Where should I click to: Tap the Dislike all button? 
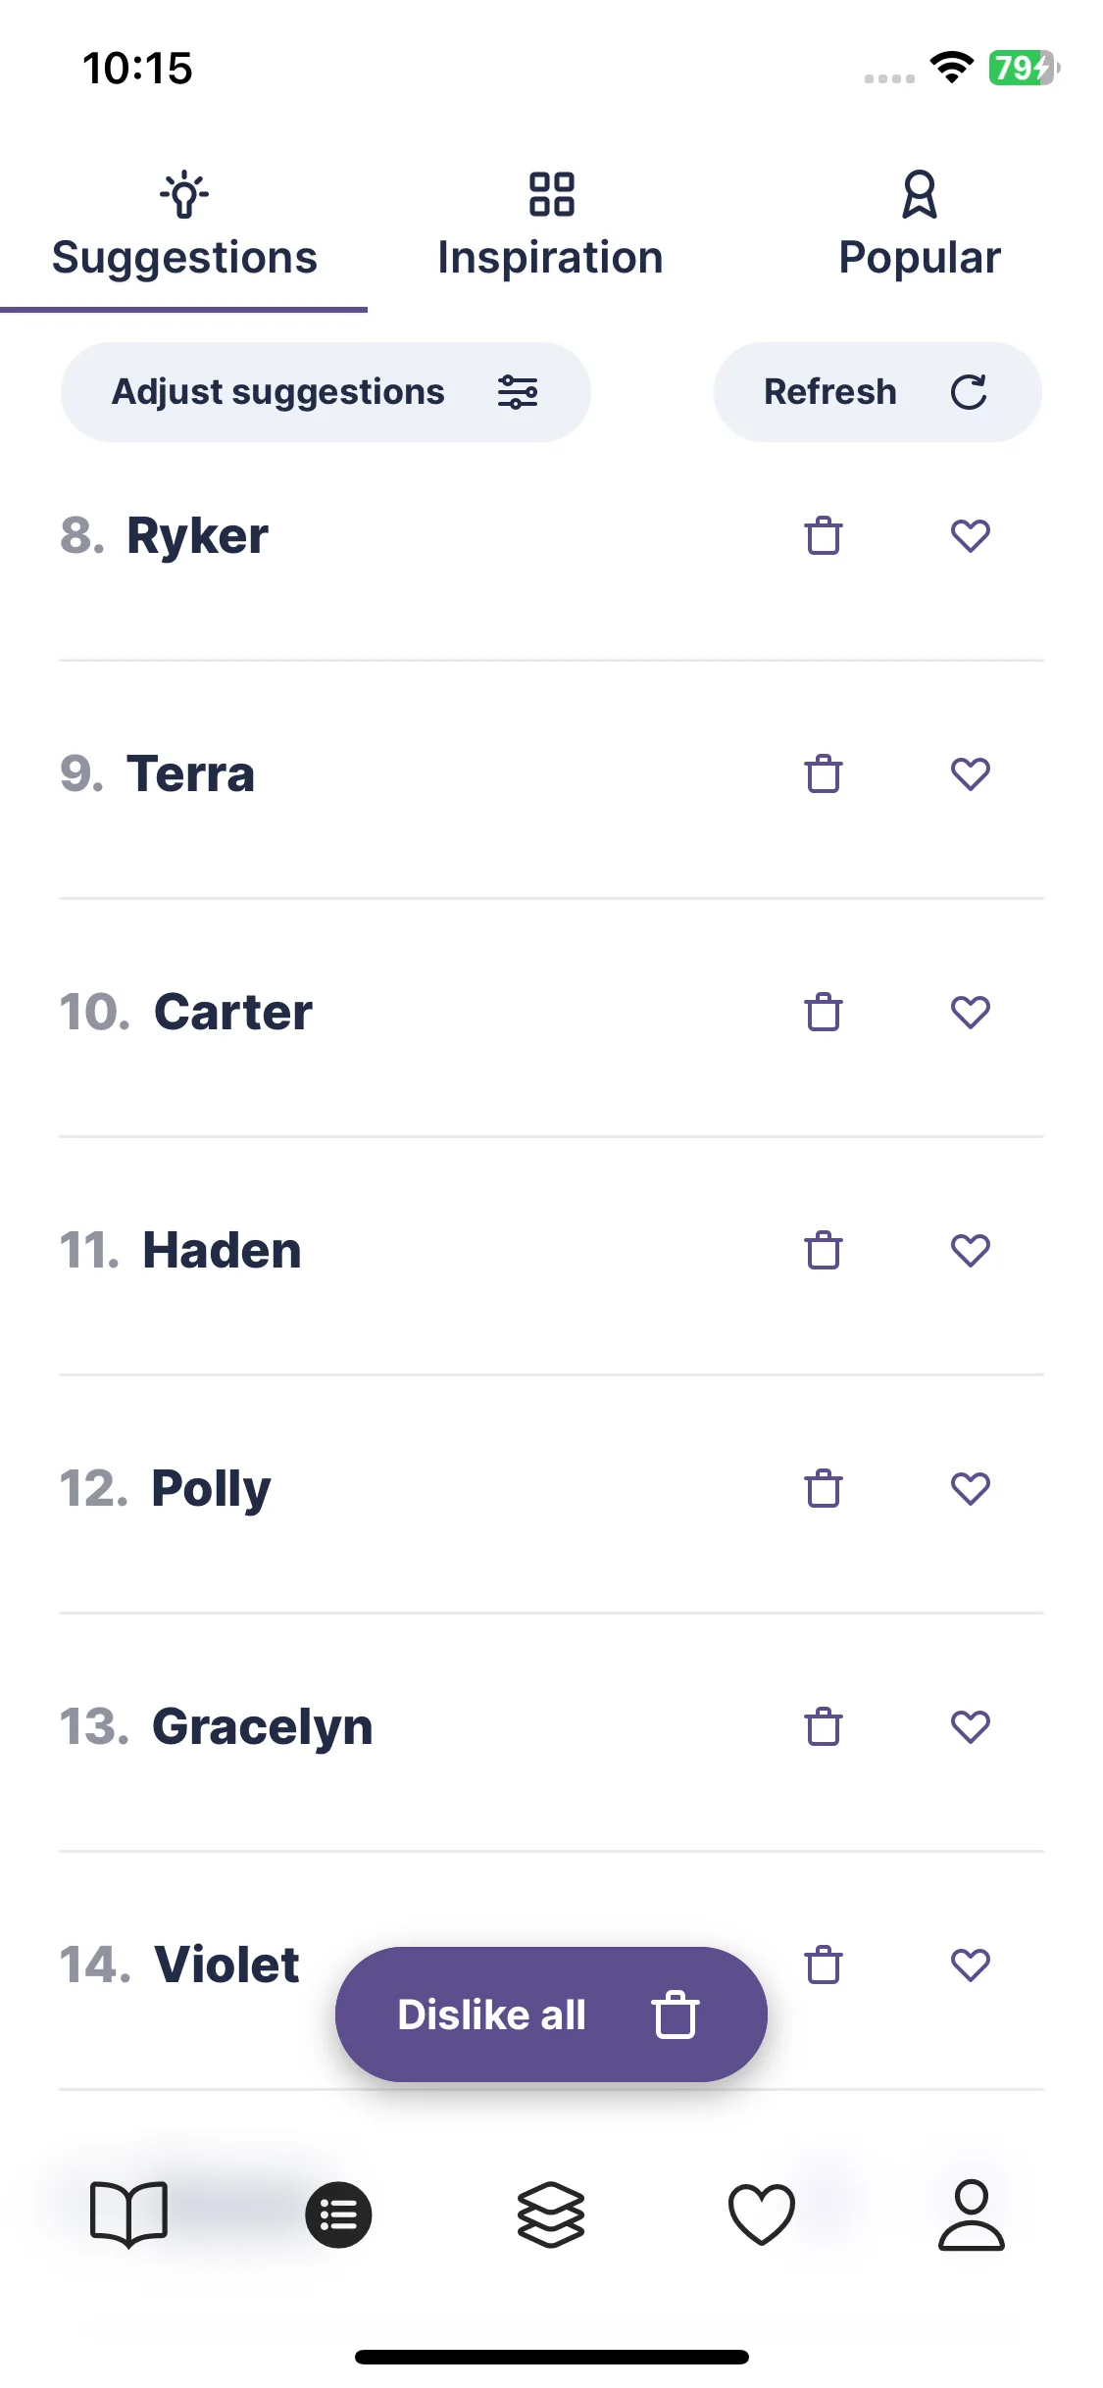[551, 2015]
